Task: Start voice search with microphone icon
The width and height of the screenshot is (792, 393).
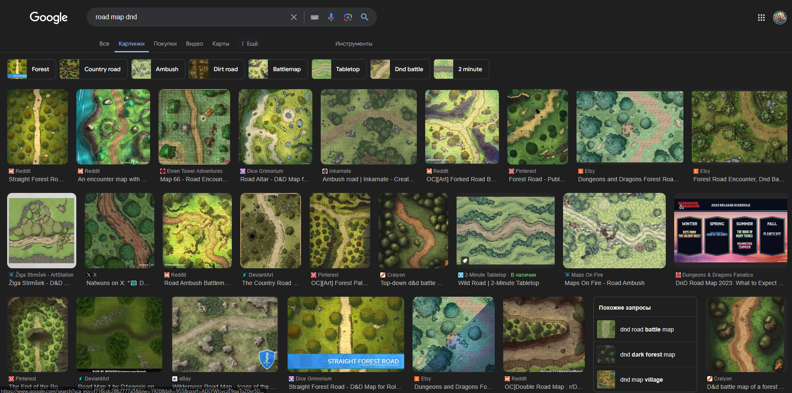Action: tap(331, 17)
